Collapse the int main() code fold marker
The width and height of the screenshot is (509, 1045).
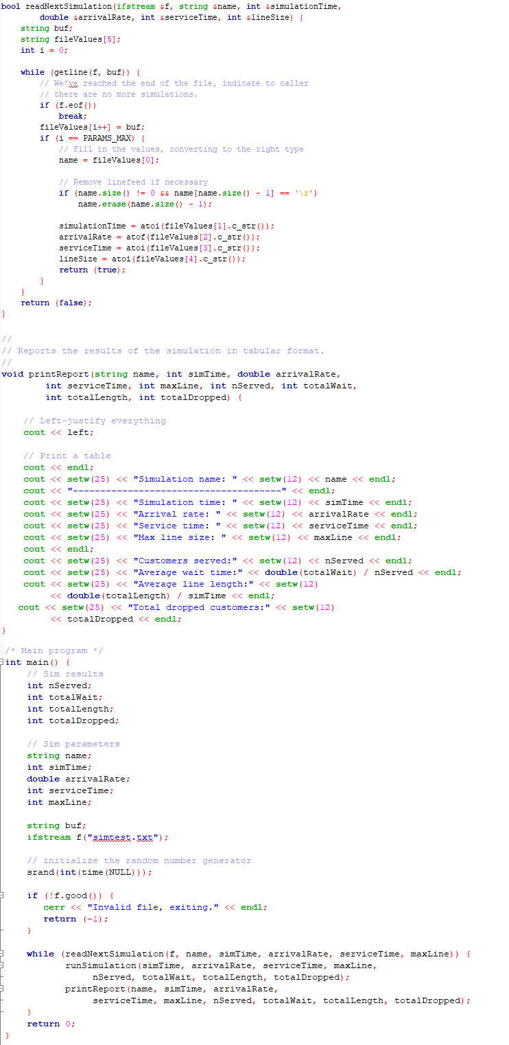pyautogui.click(x=2, y=662)
